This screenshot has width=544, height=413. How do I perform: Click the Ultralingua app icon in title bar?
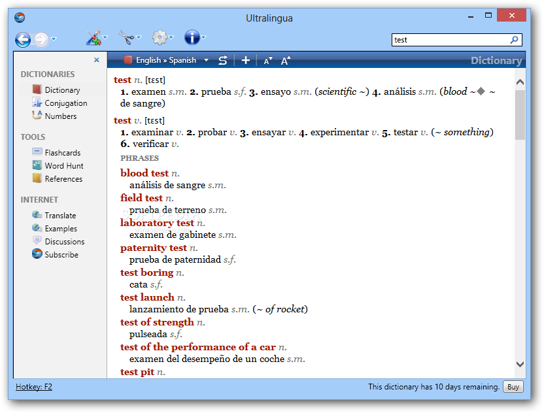(x=20, y=18)
